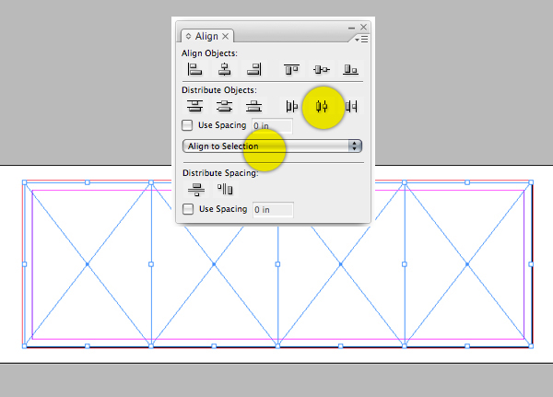Edit Distribute Objects spacing value field
Screen dimensions: 553x397
click(x=272, y=126)
